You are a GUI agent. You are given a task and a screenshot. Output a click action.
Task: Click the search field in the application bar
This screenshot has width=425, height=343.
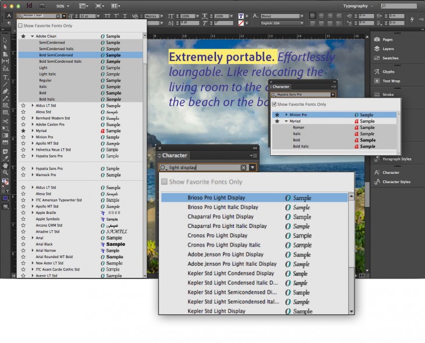tap(399, 6)
